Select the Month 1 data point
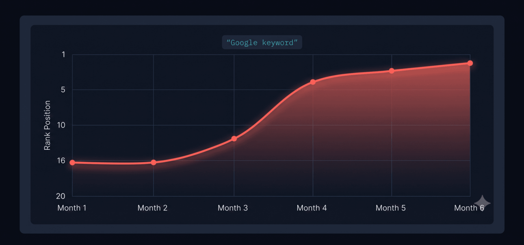This screenshot has width=524, height=245. point(72,163)
